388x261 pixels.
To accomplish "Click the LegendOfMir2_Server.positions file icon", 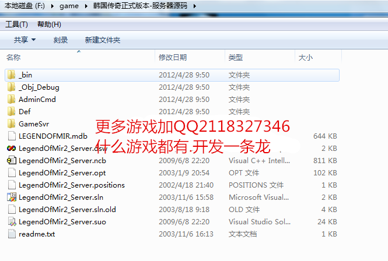I will click(12, 185).
